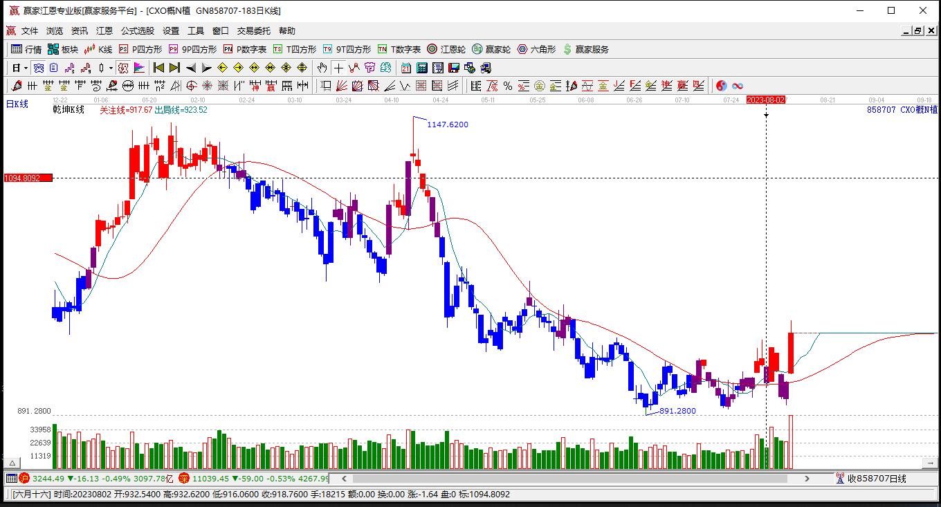Image resolution: width=941 pixels, height=507 pixels.
Task: Click the 1147.6200 high price label
Action: (448, 125)
